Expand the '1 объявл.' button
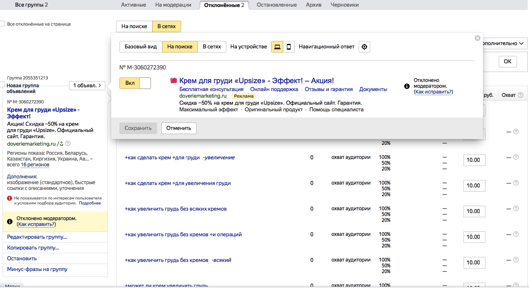The height and width of the screenshot is (288, 529). pos(87,86)
